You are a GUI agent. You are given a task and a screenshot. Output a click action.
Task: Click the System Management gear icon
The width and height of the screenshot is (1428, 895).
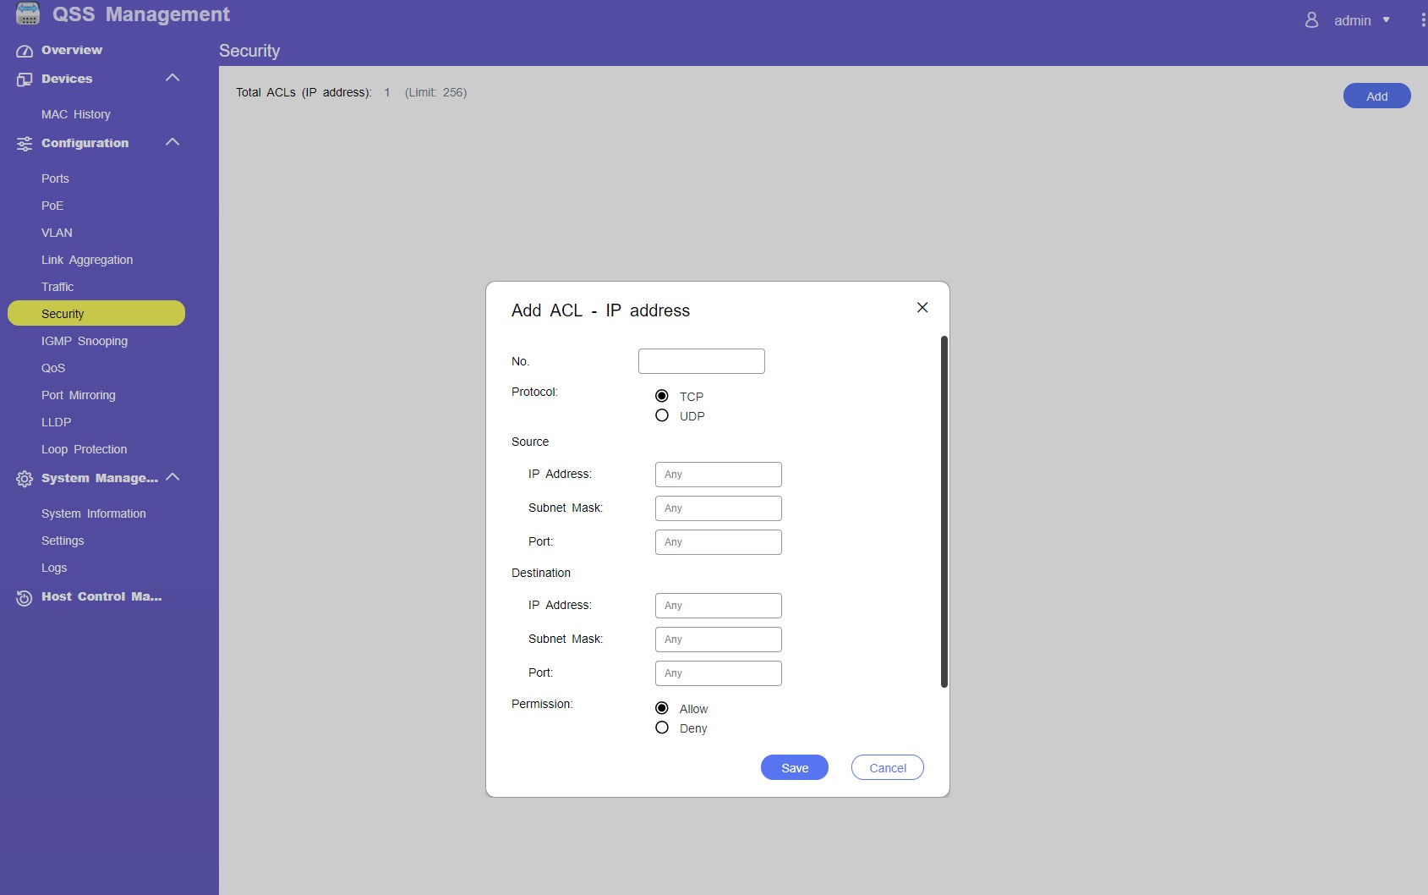pos(25,479)
